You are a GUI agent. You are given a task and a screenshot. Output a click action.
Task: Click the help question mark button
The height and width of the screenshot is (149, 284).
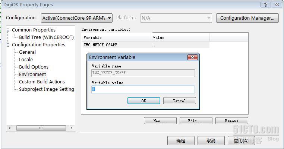tap(265, 5)
